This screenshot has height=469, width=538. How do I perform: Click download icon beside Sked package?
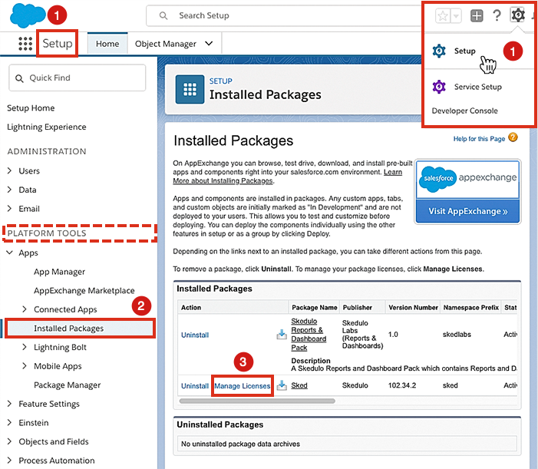(x=282, y=385)
